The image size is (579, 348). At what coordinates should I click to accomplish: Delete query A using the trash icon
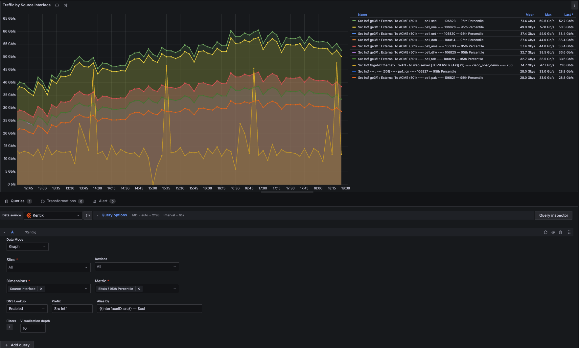[x=561, y=232]
